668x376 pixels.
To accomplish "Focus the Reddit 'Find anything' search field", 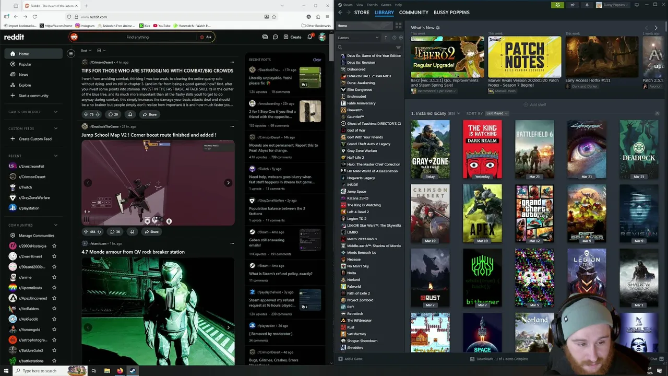I will pos(138,37).
